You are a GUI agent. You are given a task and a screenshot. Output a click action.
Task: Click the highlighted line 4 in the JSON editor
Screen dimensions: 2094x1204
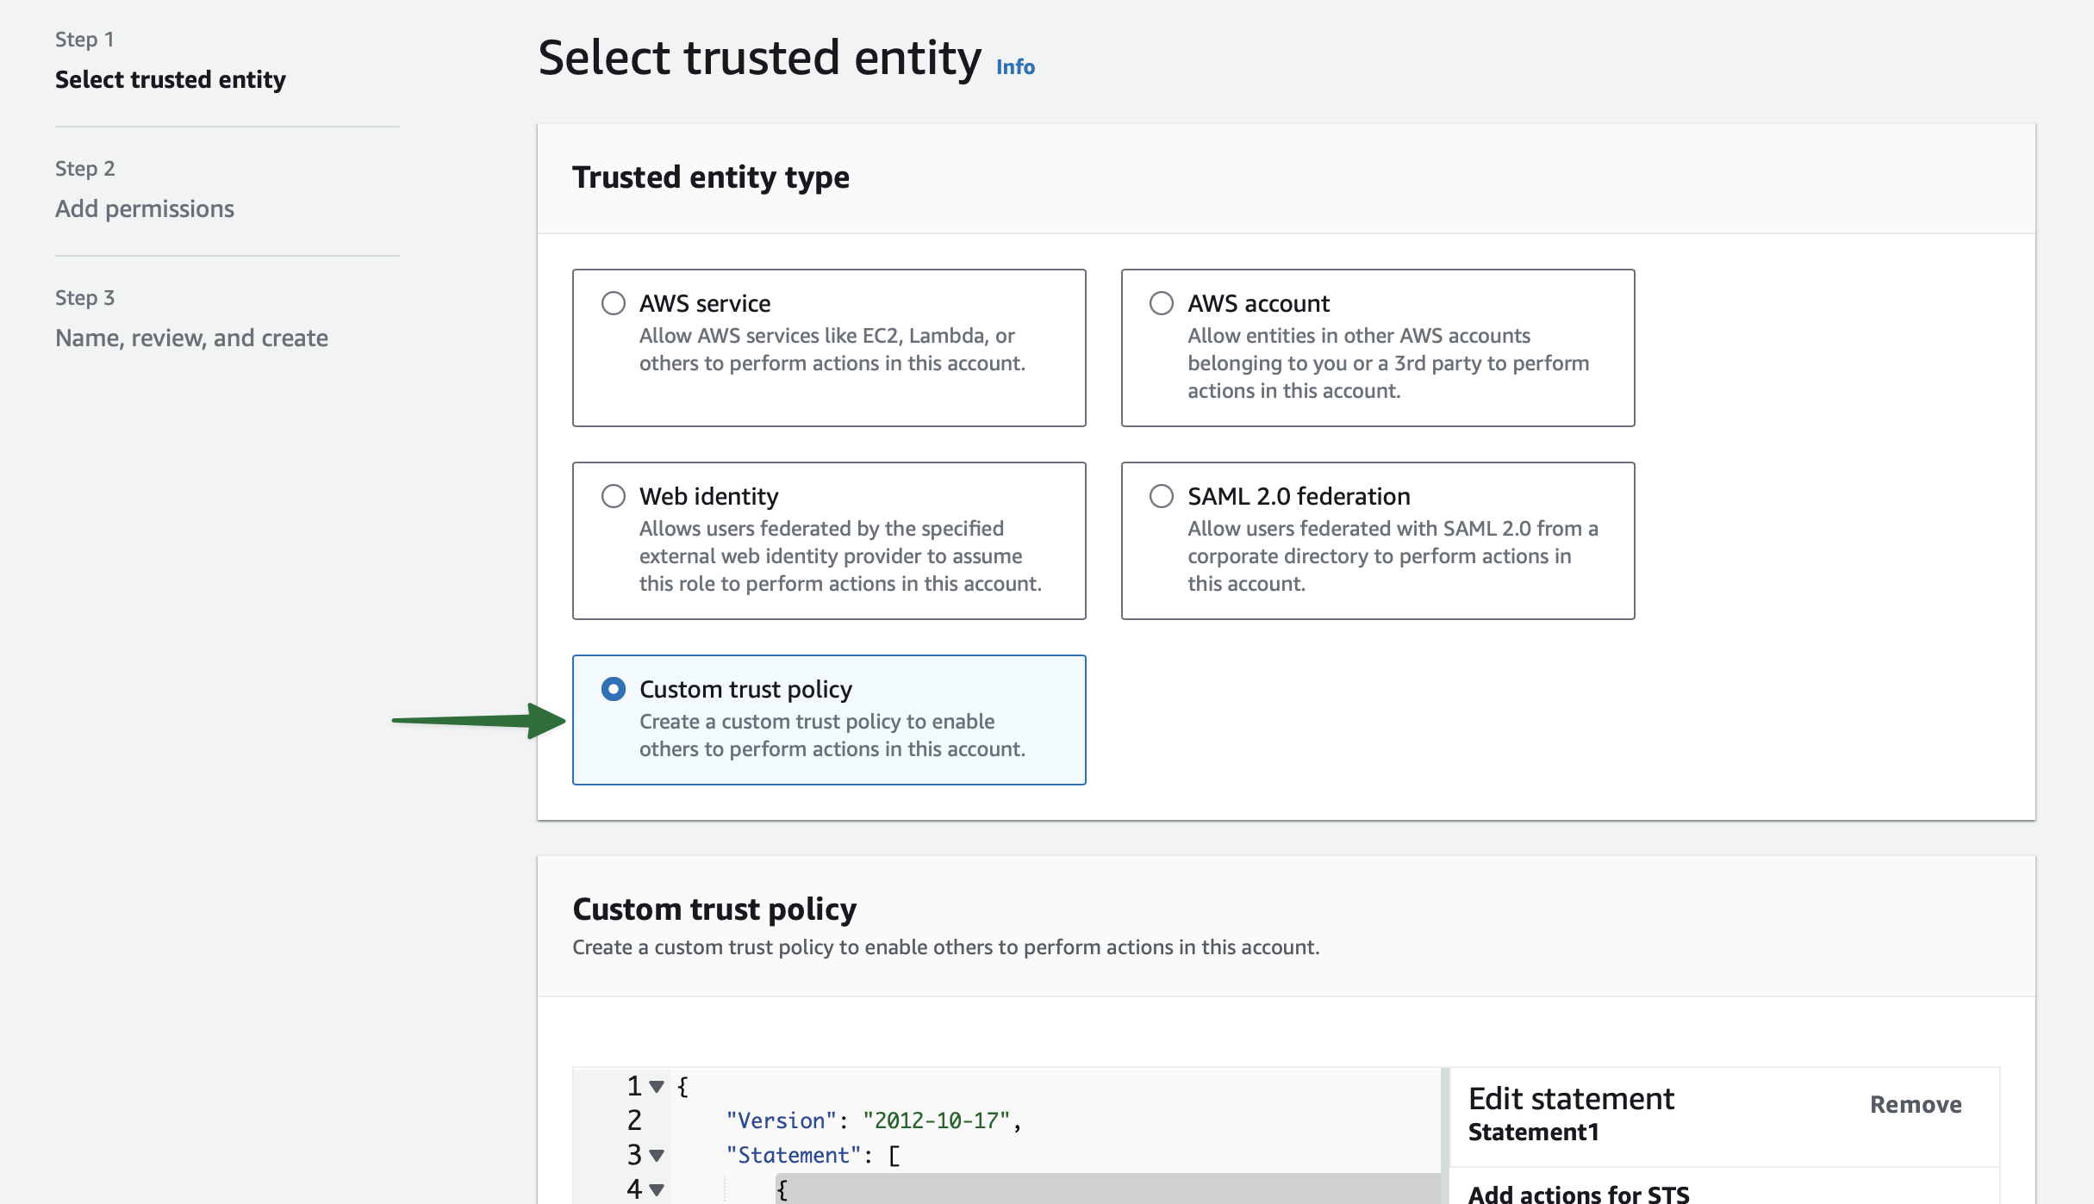pos(1103,1190)
